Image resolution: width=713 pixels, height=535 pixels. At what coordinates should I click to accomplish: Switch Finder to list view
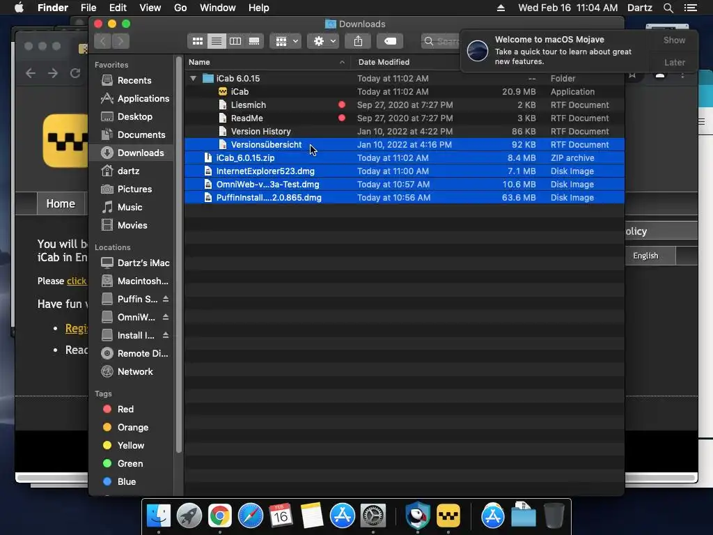tap(217, 41)
